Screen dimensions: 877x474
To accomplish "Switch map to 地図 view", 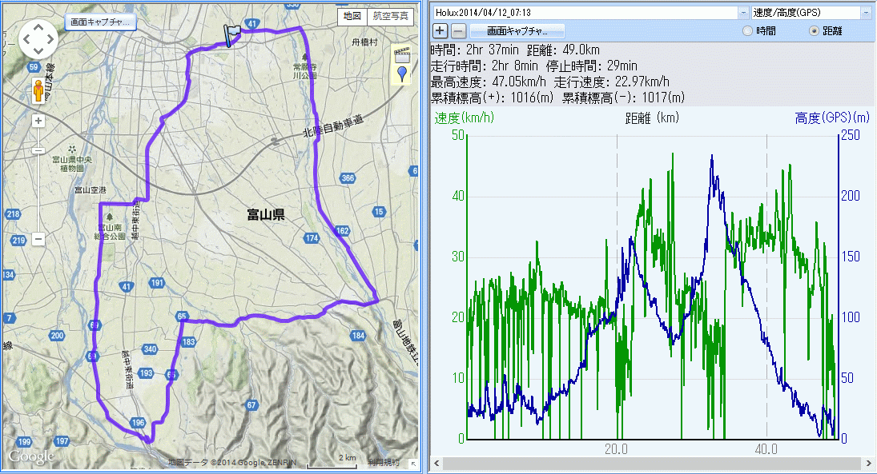I will tap(352, 16).
